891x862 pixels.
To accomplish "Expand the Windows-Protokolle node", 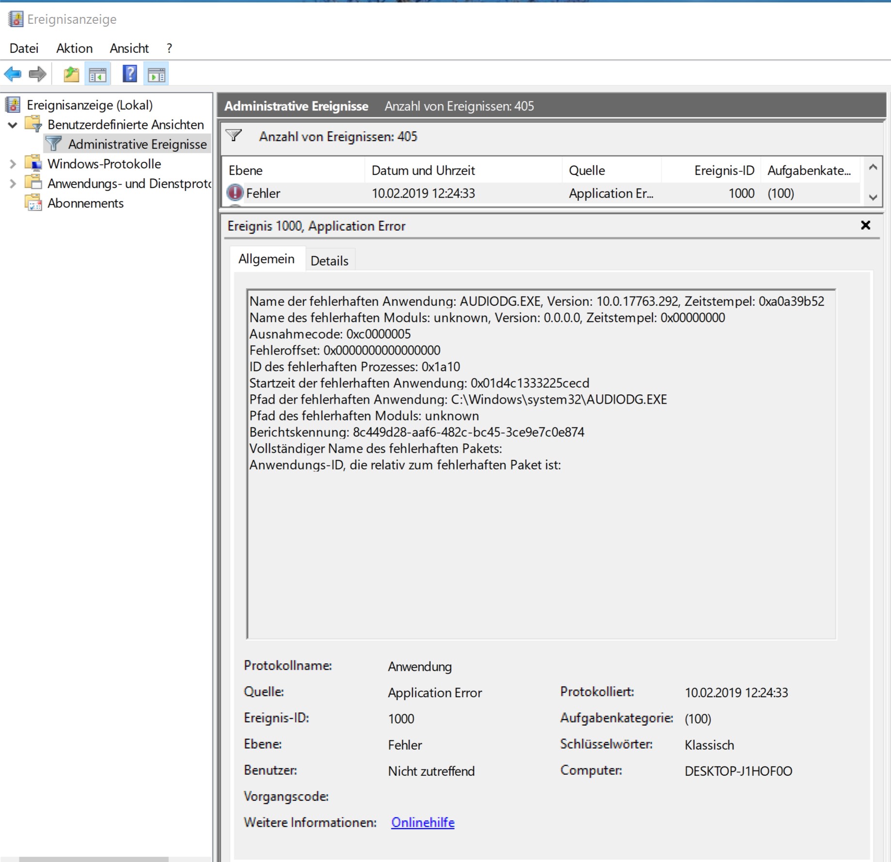I will tap(13, 164).
